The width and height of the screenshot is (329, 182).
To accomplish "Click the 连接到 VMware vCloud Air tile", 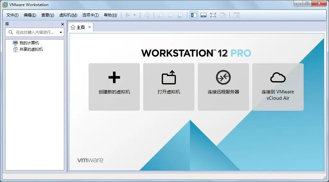I will tap(278, 87).
